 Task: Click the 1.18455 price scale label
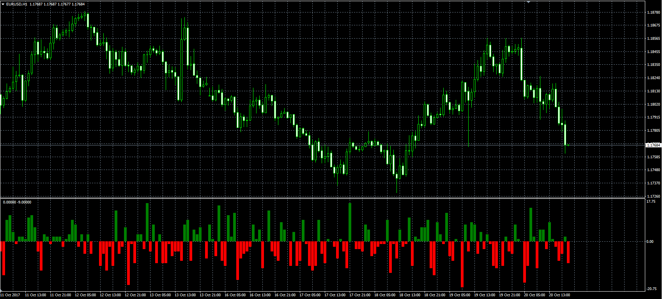[653, 52]
